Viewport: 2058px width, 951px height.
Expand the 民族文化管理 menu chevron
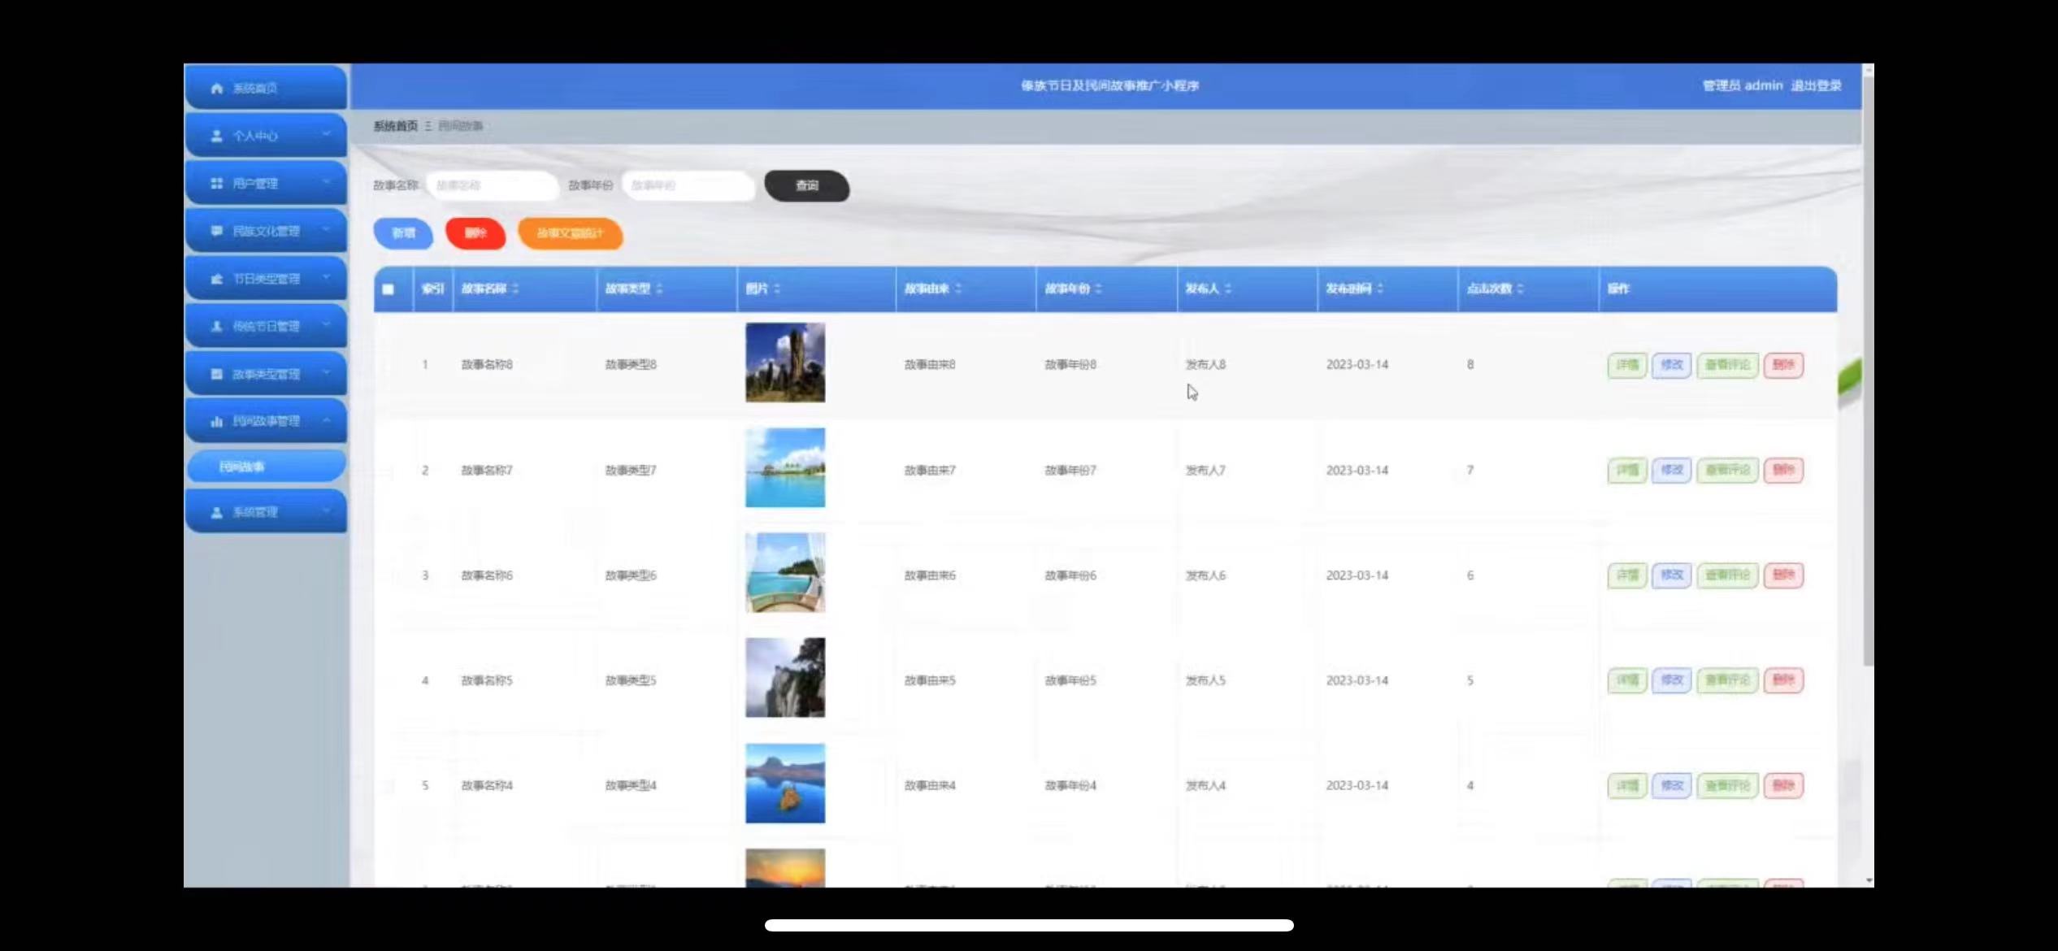point(326,230)
